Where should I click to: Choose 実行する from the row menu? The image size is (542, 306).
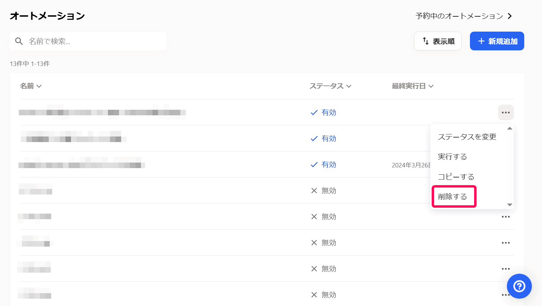coord(452,157)
